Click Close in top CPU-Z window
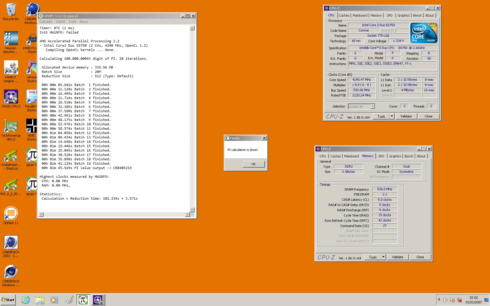Screen dimensions: 490x306 428,116
